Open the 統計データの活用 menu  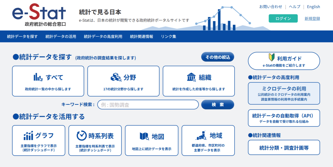(x=61, y=36)
